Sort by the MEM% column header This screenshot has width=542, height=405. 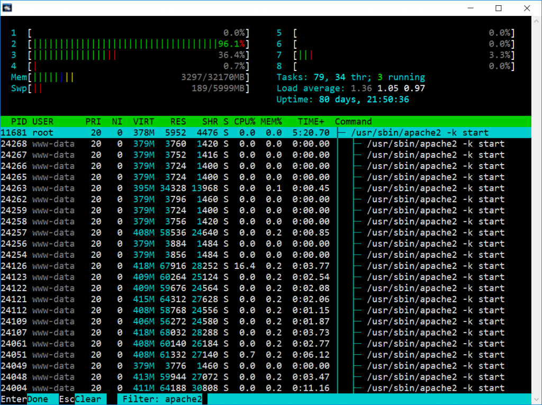coord(271,121)
